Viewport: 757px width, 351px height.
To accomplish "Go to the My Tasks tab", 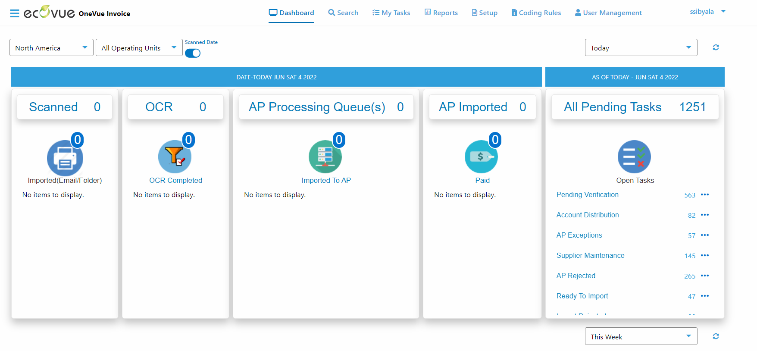I will pos(391,13).
